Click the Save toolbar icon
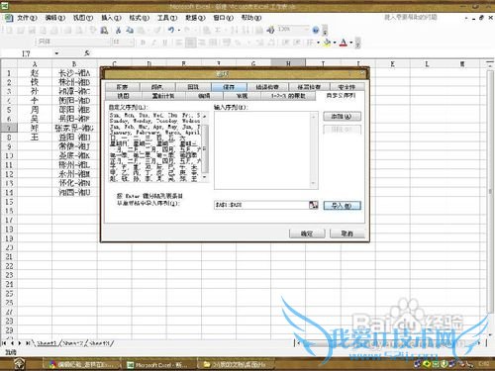This screenshot has width=495, height=371. click(x=32, y=31)
